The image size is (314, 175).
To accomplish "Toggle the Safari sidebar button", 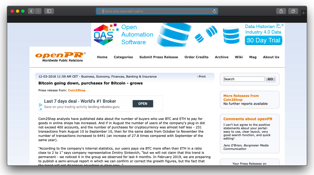I will coord(49,11).
